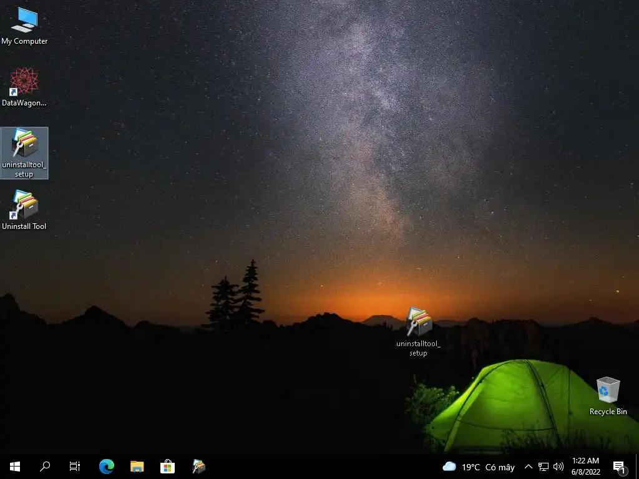Viewport: 639px width, 479px height.
Task: Click the highlighted uninstalltool_setup icon
Action: pyautogui.click(x=24, y=153)
